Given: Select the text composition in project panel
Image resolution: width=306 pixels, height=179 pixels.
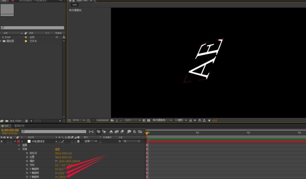Looking at the screenshot, I should (x=8, y=37).
